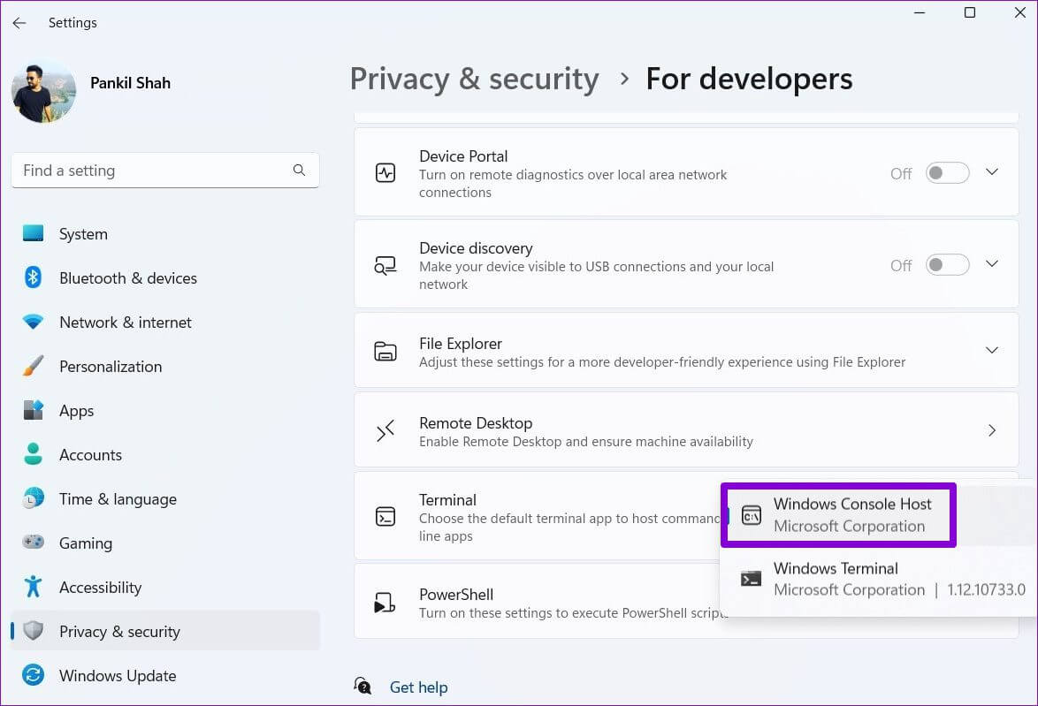Open Windows Update text label
Image resolution: width=1038 pixels, height=706 pixels.
pos(118,676)
